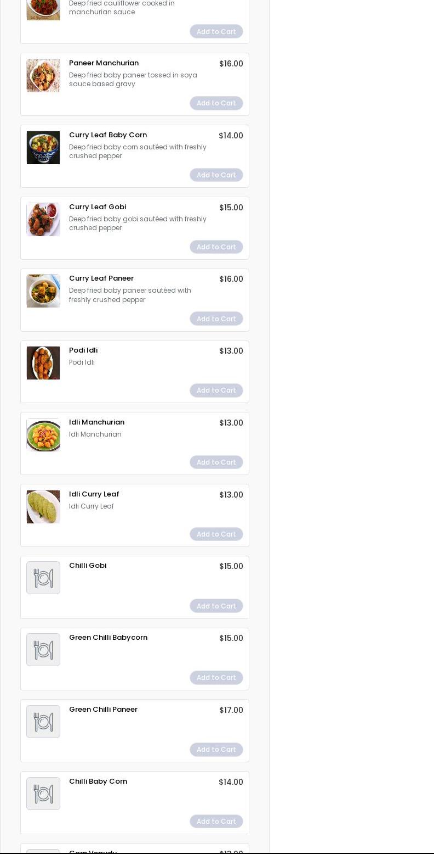Screen dimensions: 434x854
Task: Add Chilli Baby Corn to cart
Action: [x=216, y=822]
